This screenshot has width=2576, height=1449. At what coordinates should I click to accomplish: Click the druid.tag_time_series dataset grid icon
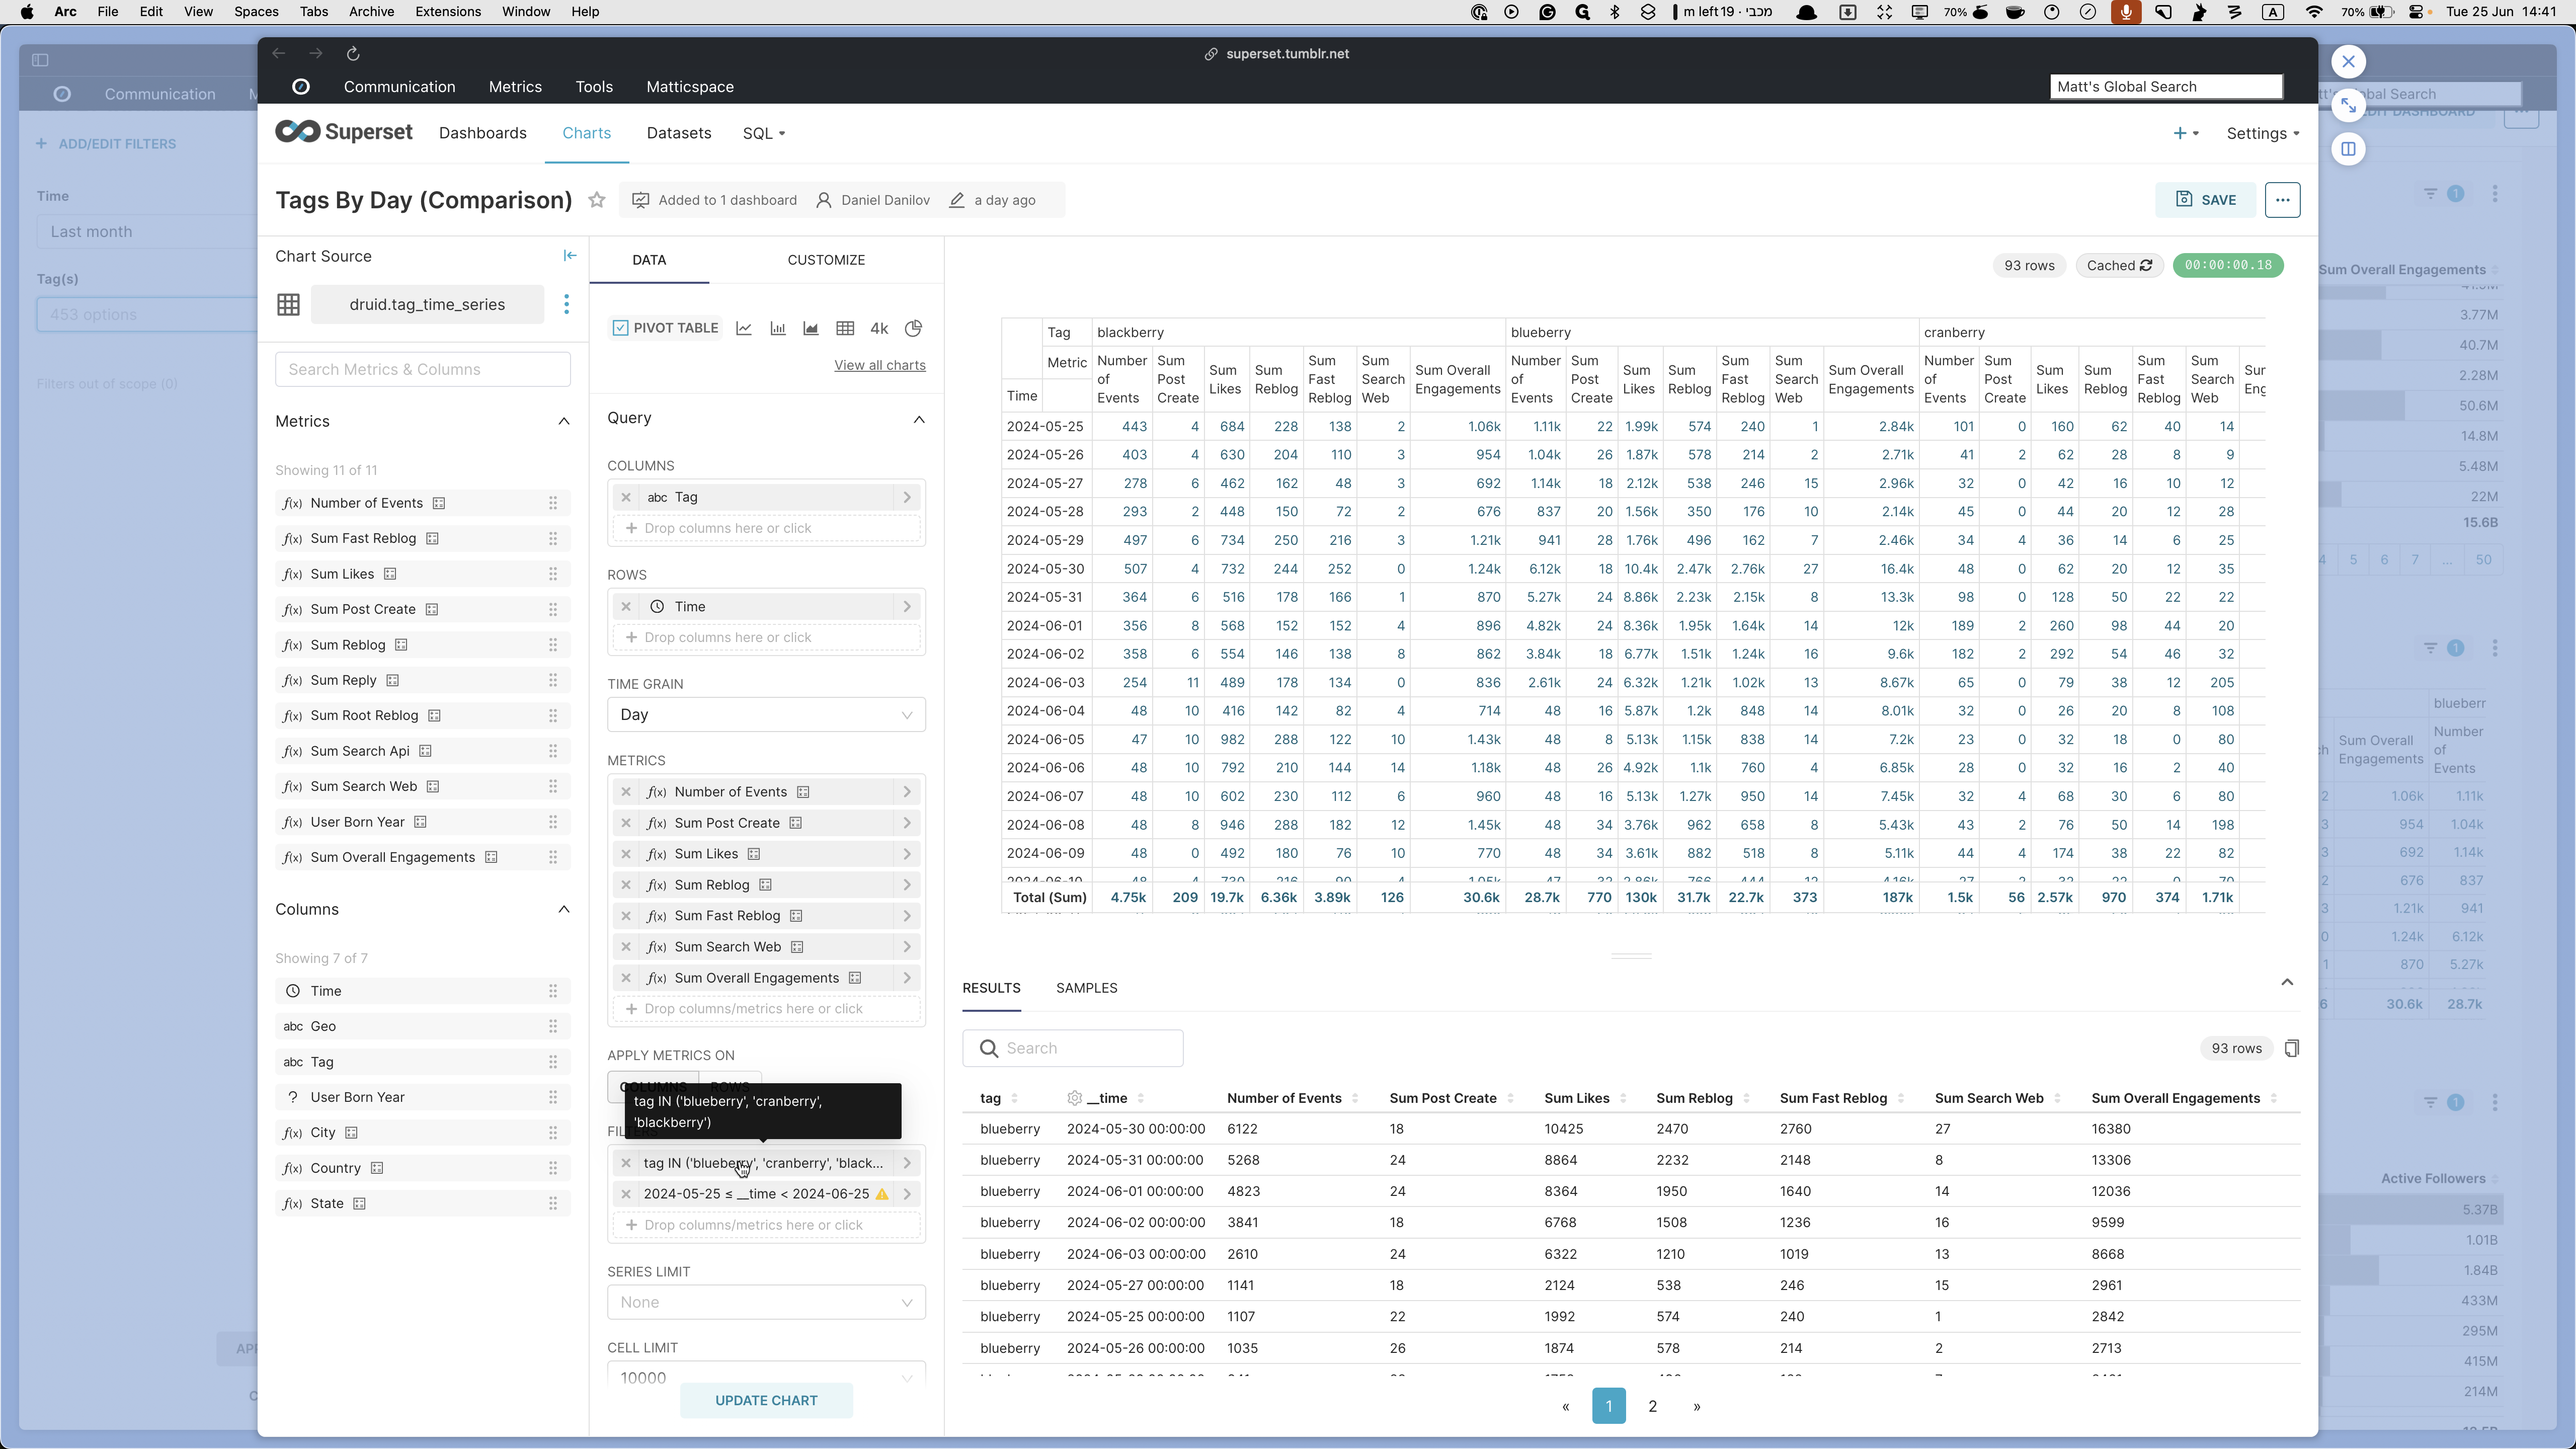[x=289, y=305]
